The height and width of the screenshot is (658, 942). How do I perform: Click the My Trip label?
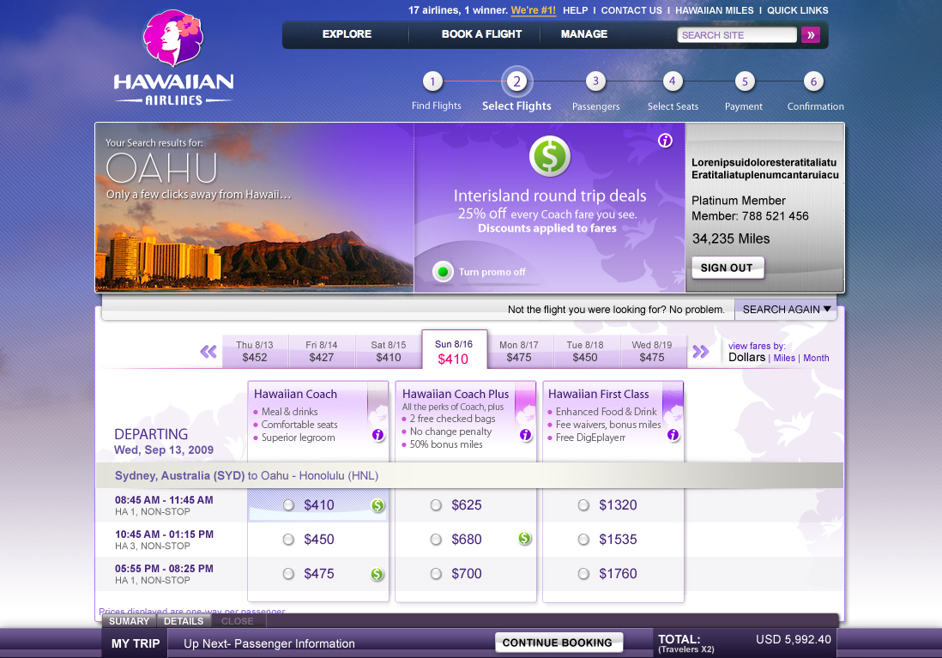pos(136,643)
